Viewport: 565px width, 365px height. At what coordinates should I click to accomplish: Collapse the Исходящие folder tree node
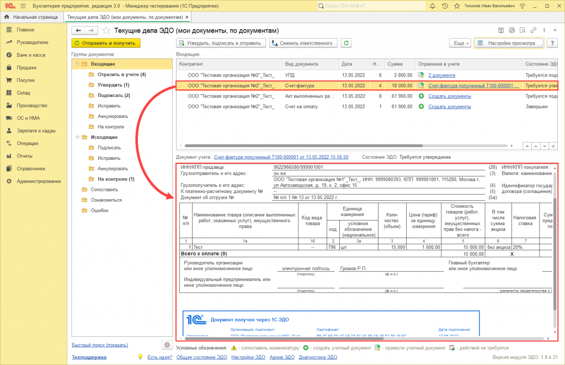(76, 137)
